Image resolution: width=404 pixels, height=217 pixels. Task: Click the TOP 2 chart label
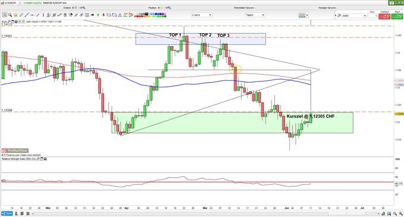(x=205, y=35)
